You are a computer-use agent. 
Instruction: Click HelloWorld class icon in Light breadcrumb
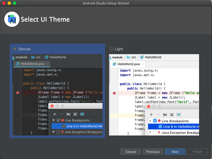(x=142, y=57)
